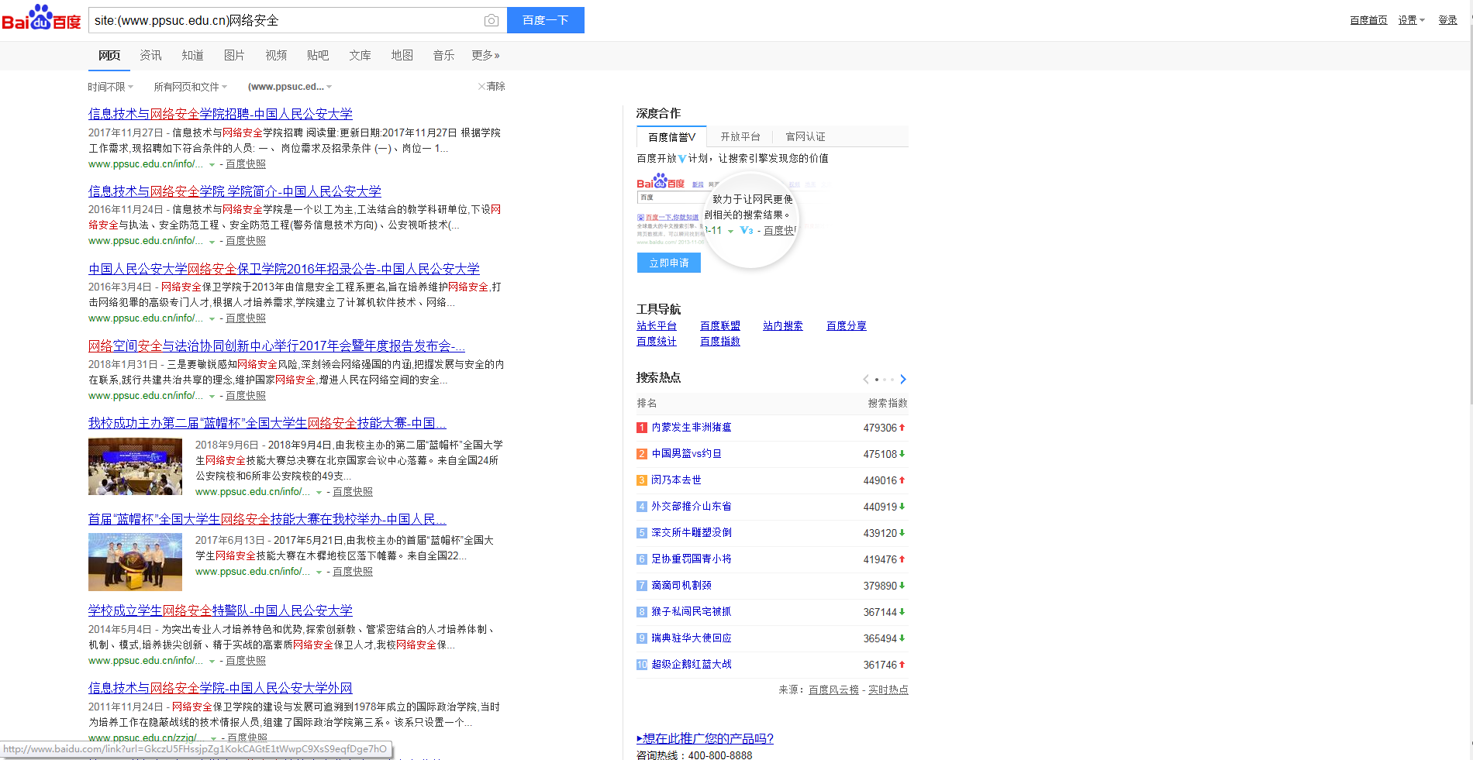Select the 网页 tab
Image resolution: width=1473 pixels, height=760 pixels.
coord(109,55)
